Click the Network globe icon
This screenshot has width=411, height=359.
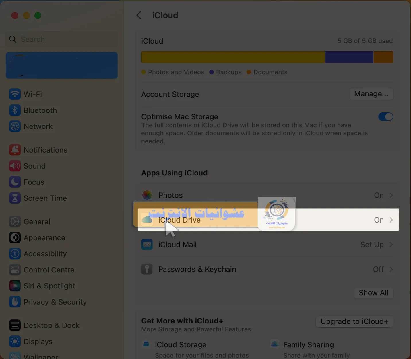pos(15,126)
